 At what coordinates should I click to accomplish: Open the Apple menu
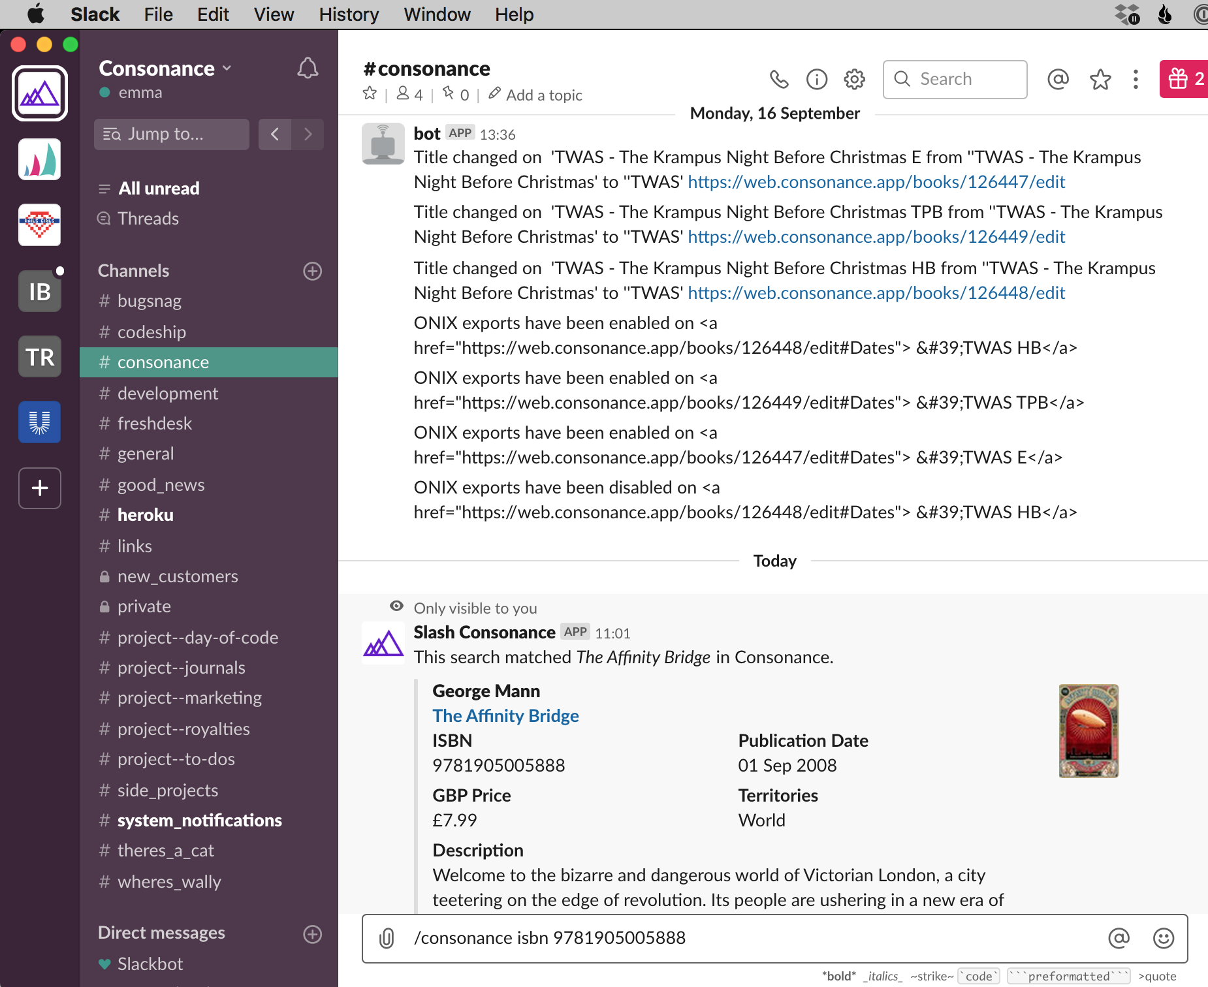click(x=36, y=14)
